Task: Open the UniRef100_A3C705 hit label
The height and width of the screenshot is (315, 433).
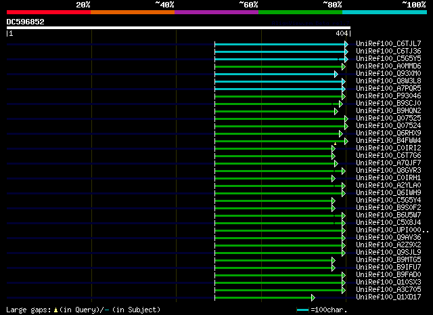Action: point(388,290)
